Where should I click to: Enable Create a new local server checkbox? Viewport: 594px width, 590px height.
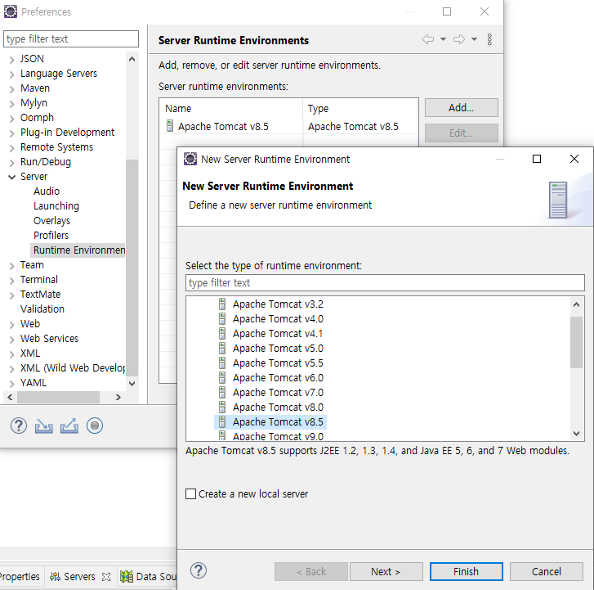(x=191, y=494)
